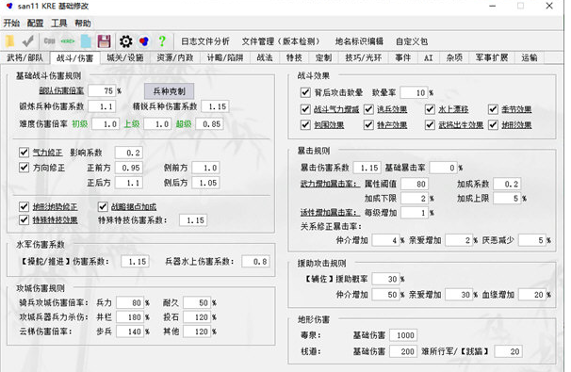The image size is (571, 372).
Task: Toggle the 特殊特技效果 checkbox
Action: 24,219
